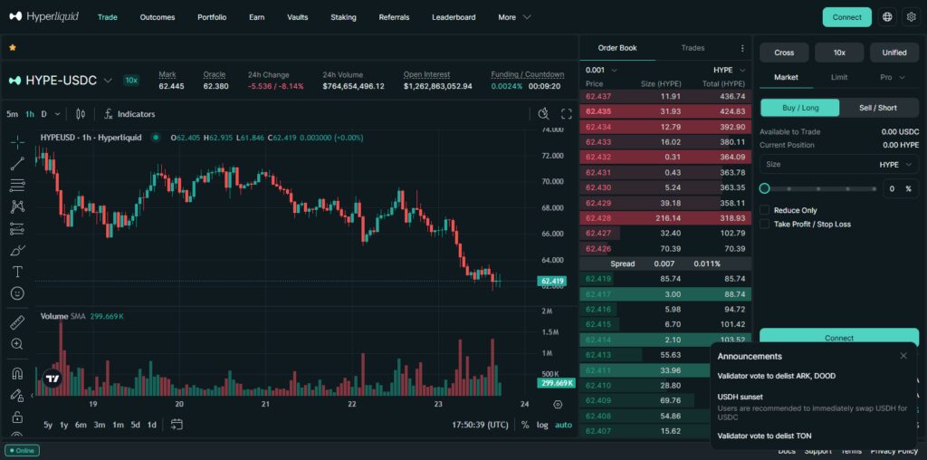
Task: Toggle stay in drawing mode pencil-lock
Action: (18, 395)
